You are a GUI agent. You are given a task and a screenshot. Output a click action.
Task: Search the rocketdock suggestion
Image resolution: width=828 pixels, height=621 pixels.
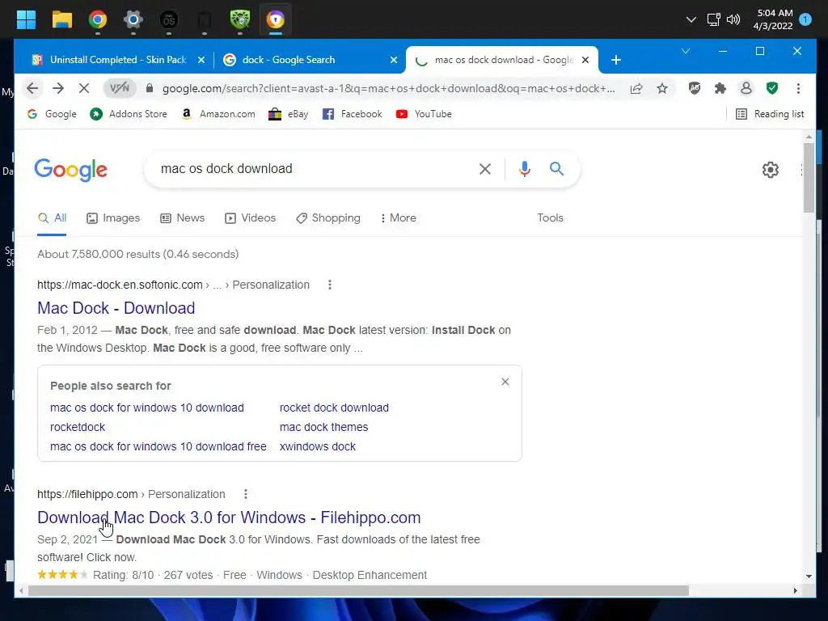pyautogui.click(x=78, y=427)
